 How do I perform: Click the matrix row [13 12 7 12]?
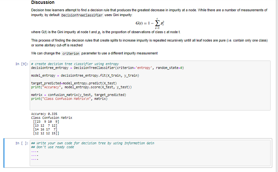[45, 126]
